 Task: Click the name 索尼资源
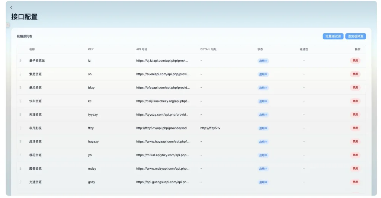click(x=35, y=74)
